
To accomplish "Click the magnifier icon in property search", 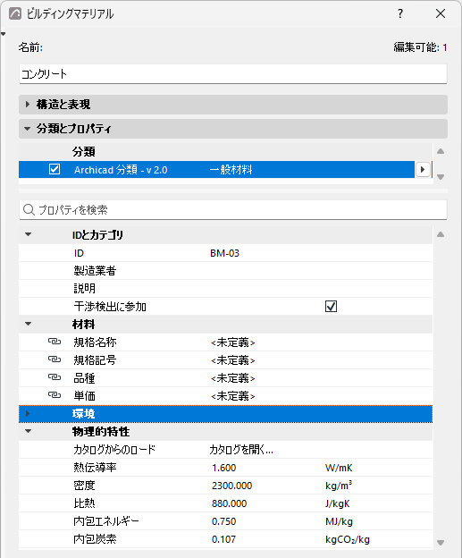I will [29, 209].
